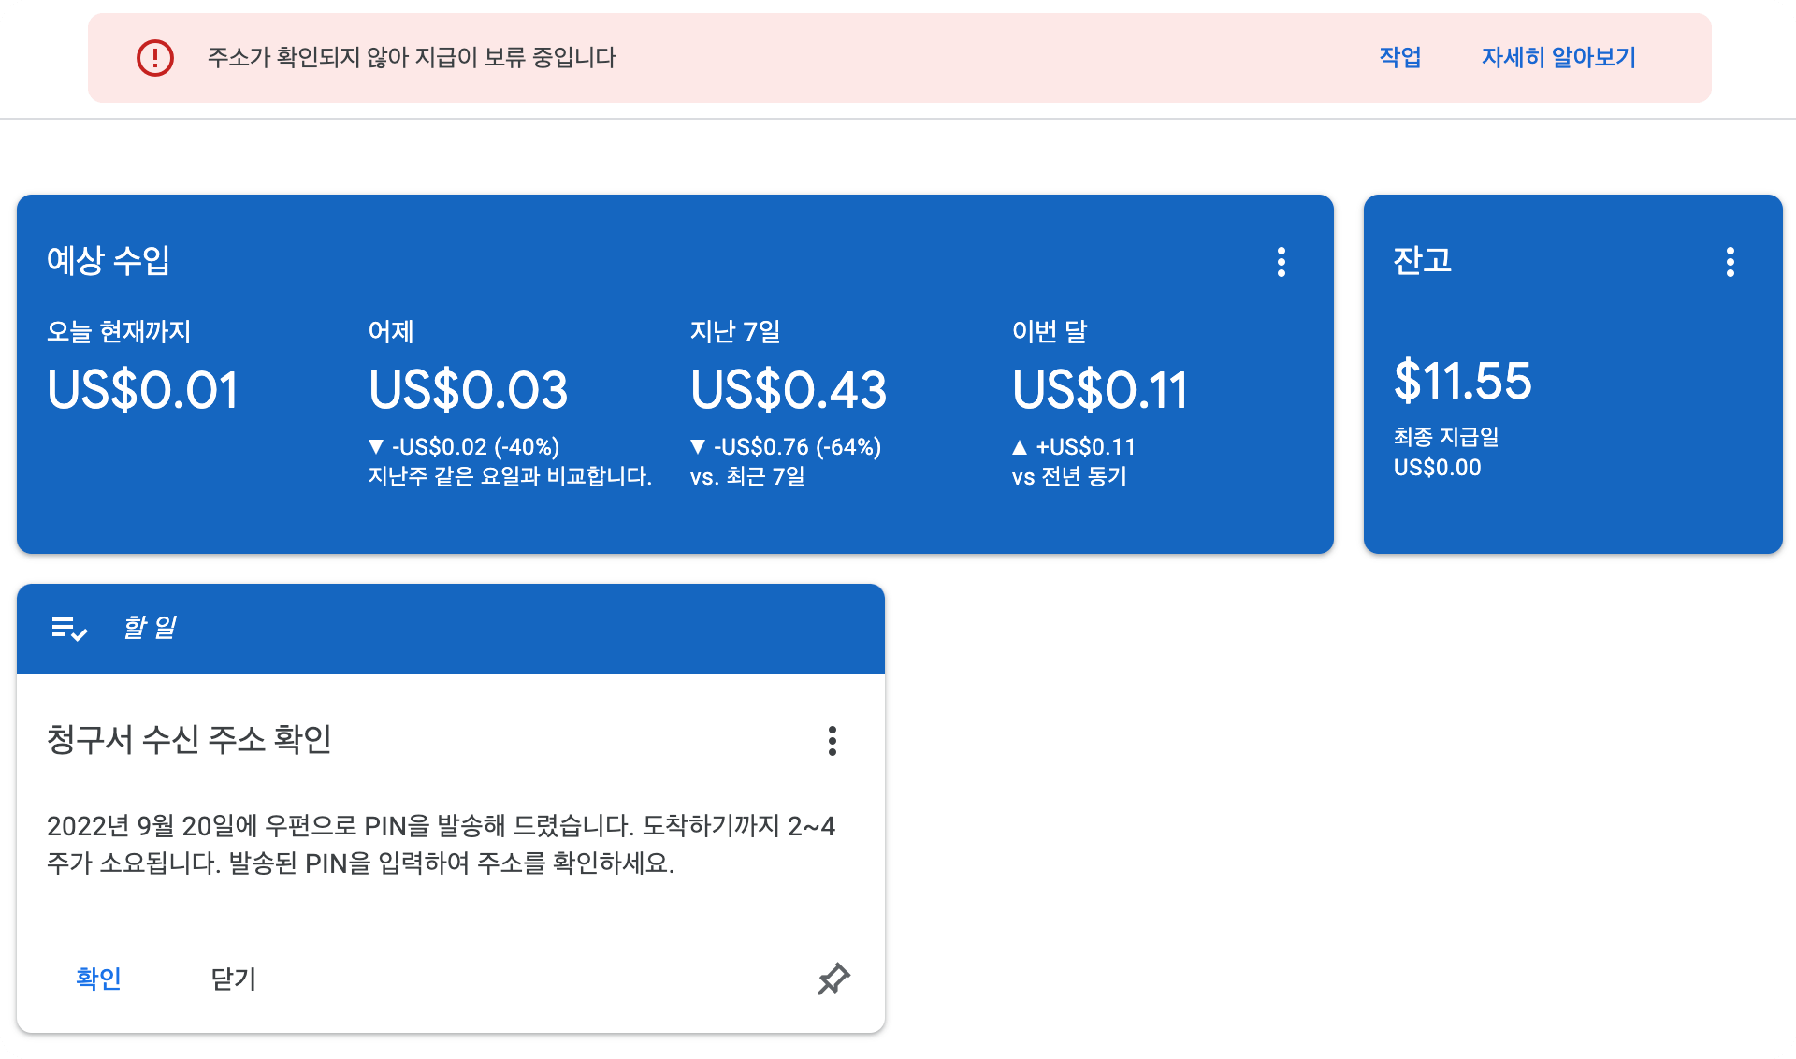Screen dimensions: 1796x1059
Task: Pin the address verification task card
Action: [x=833, y=979]
